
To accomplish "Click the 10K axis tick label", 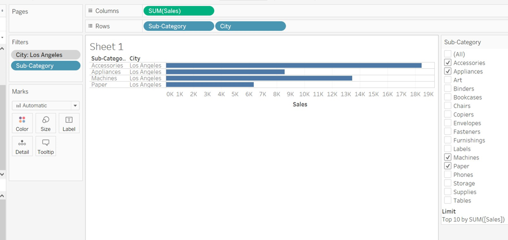I will click(304, 95).
